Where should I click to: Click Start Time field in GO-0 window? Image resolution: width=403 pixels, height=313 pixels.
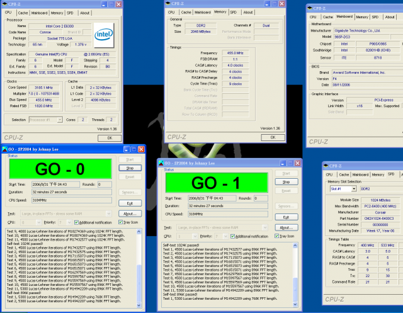[x=55, y=185]
